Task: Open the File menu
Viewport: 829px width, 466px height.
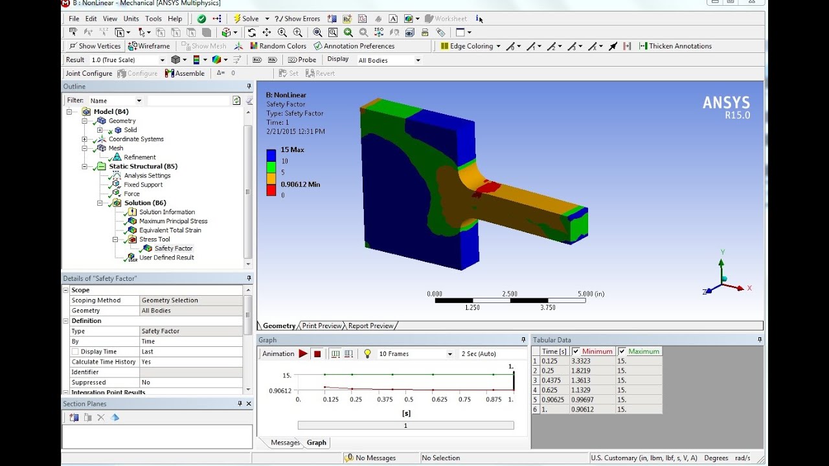Action: pos(74,19)
